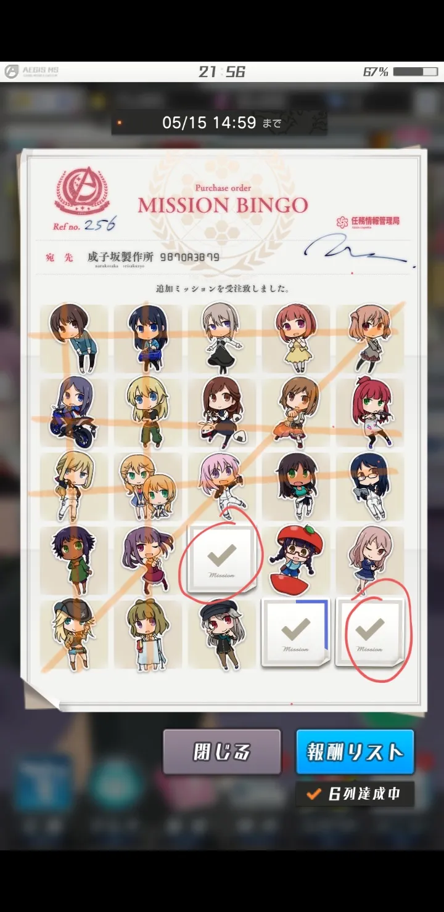
Task: Tap the girl on blue motorcycle sticker
Action: click(x=73, y=412)
